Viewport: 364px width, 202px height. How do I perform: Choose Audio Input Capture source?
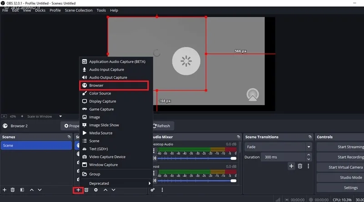[x=116, y=70]
